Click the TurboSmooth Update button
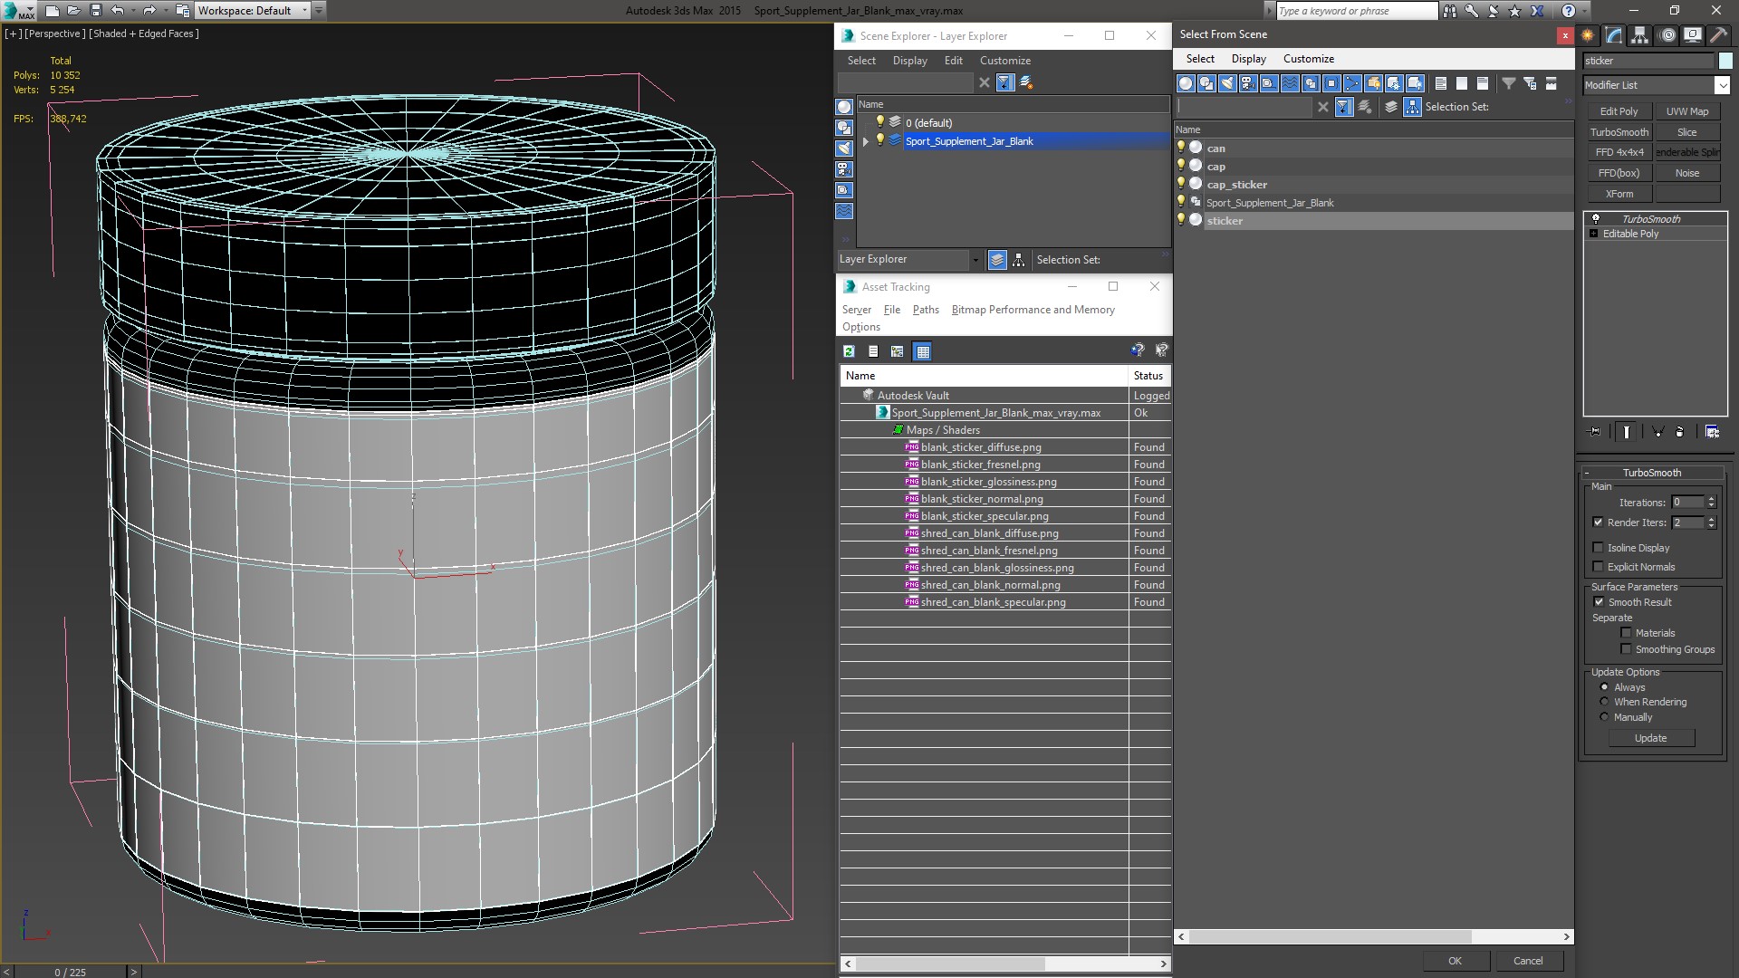This screenshot has height=978, width=1739. [x=1650, y=738]
